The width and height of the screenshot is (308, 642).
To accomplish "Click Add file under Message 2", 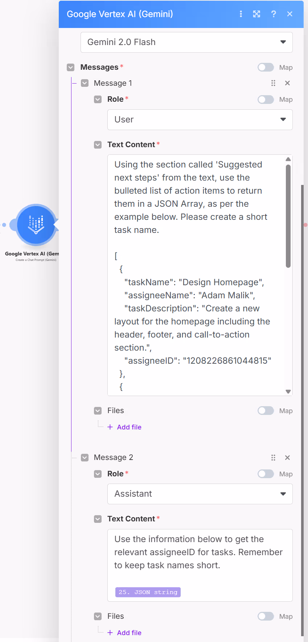I will click(124, 633).
